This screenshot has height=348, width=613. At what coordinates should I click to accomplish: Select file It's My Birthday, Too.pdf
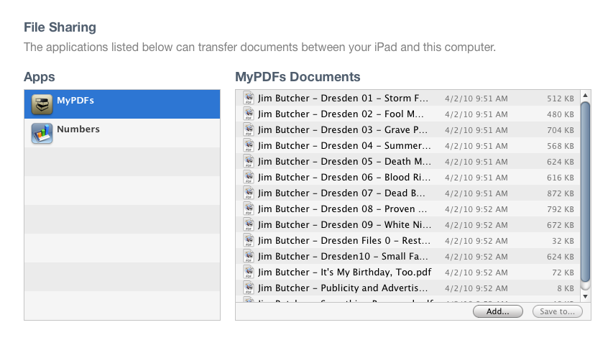point(408,272)
